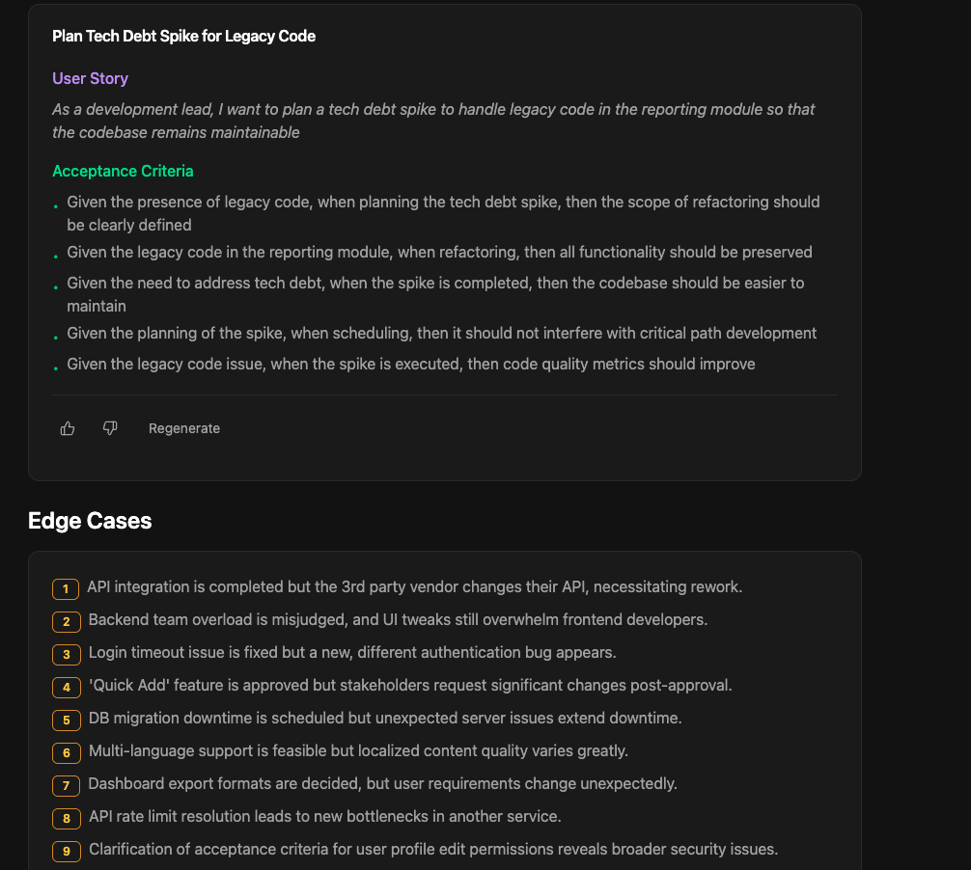This screenshot has width=971, height=870.
Task: Click the number 5 edge case badge
Action: (x=66, y=720)
